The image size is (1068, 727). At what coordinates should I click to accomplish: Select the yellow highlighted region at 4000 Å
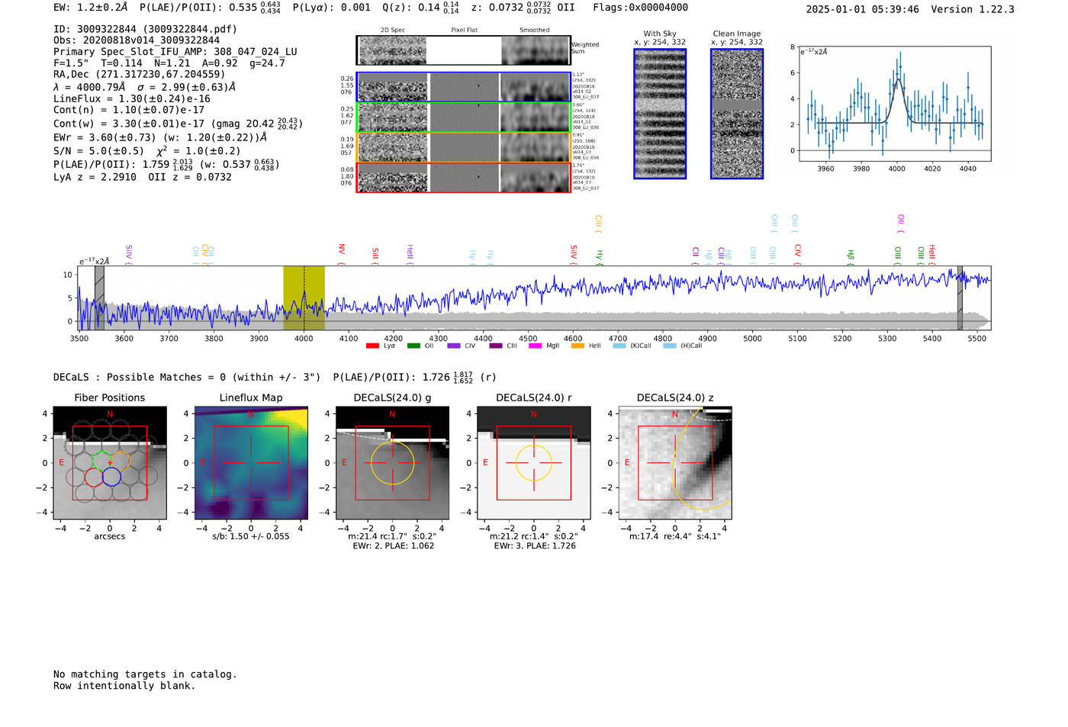[x=304, y=298]
